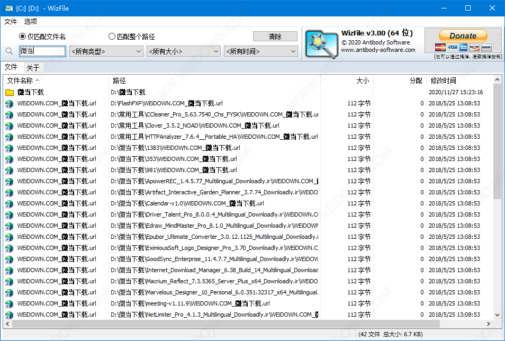The image size is (505, 341).
Task: Switch to the 文件 tab
Action: point(11,67)
